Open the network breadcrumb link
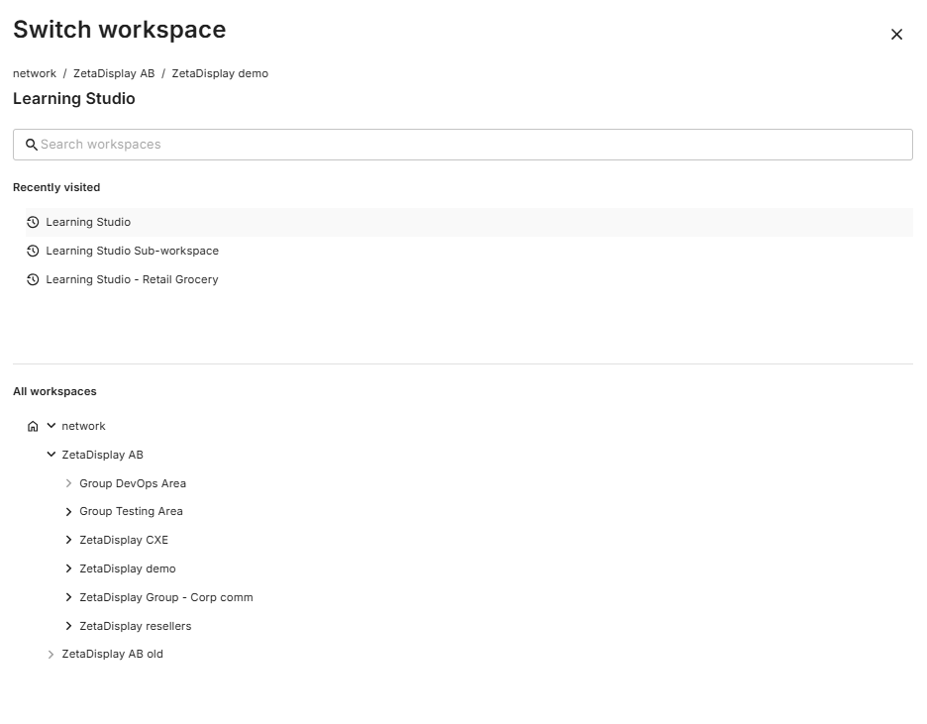927x724 pixels. tap(35, 73)
